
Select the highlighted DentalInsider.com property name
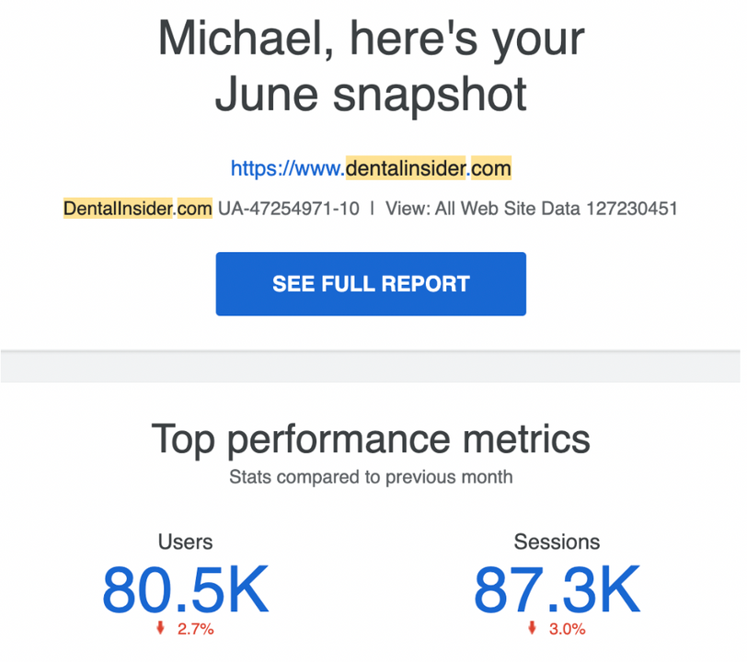coord(135,209)
